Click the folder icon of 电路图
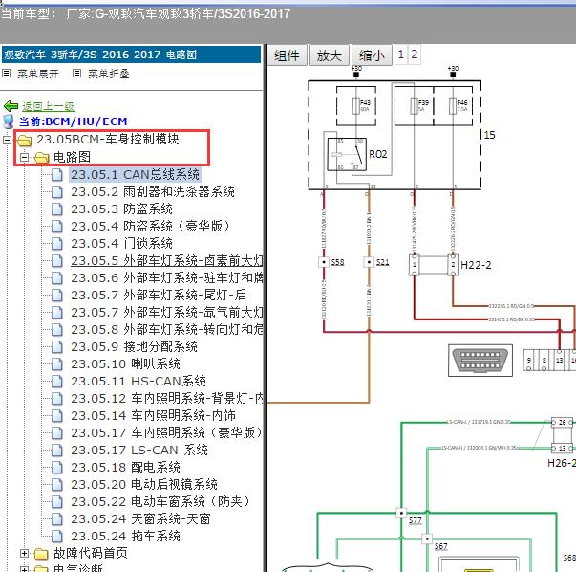The image size is (576, 572). tap(41, 158)
